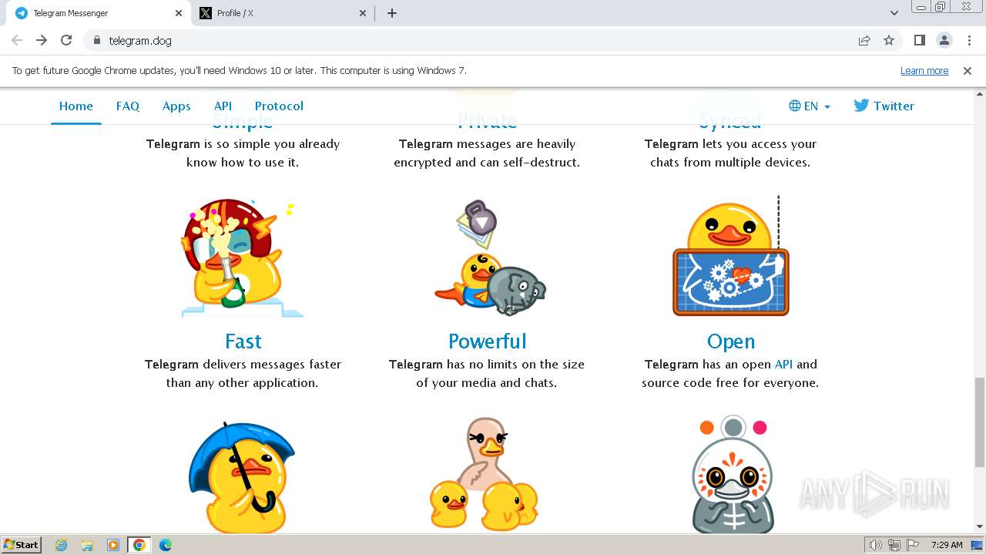Reload the telegram.dog page

[66, 40]
